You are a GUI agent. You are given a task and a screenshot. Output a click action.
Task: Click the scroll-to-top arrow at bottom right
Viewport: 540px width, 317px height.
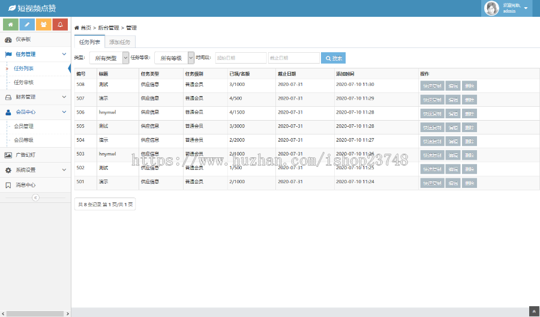(x=533, y=311)
